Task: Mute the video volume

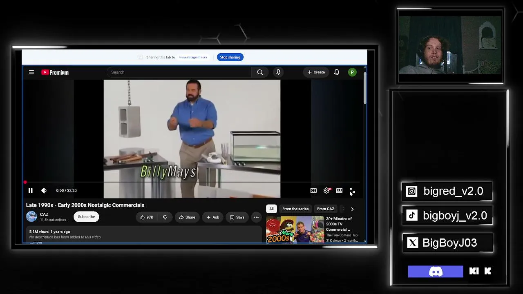Action: coord(44,190)
